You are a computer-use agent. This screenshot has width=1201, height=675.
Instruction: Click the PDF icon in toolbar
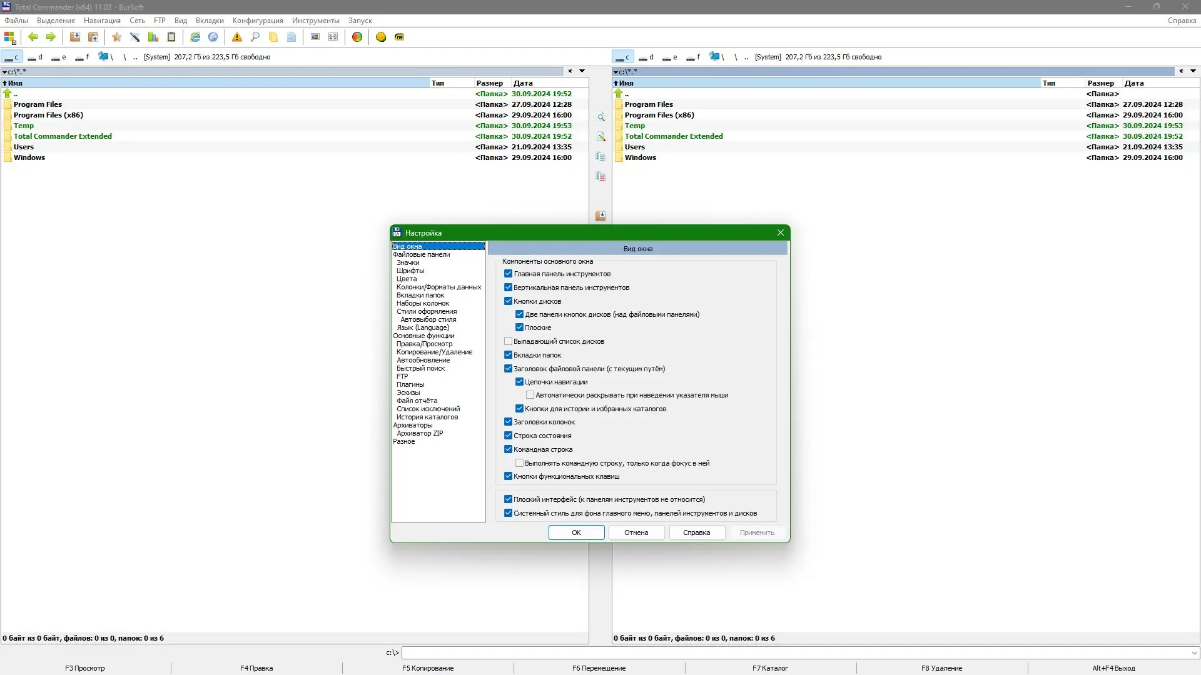pyautogui.click(x=399, y=37)
